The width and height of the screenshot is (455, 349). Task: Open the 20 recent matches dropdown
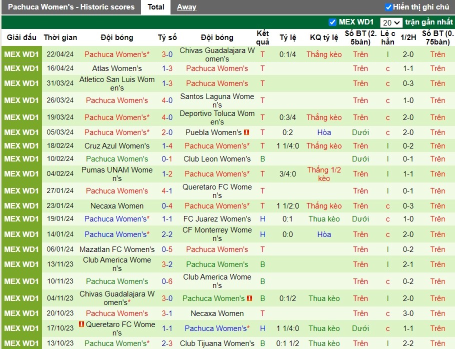(x=391, y=22)
